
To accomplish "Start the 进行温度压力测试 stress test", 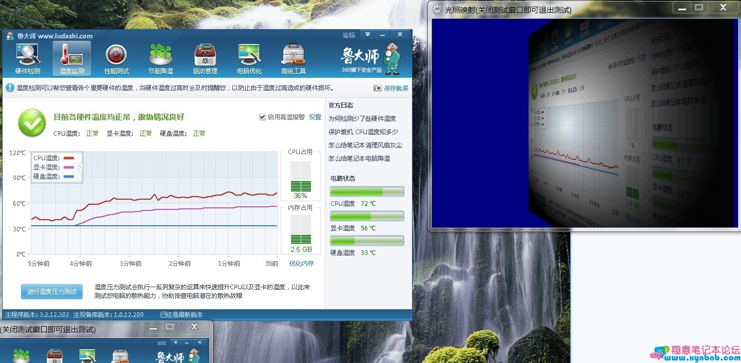I will (x=52, y=292).
